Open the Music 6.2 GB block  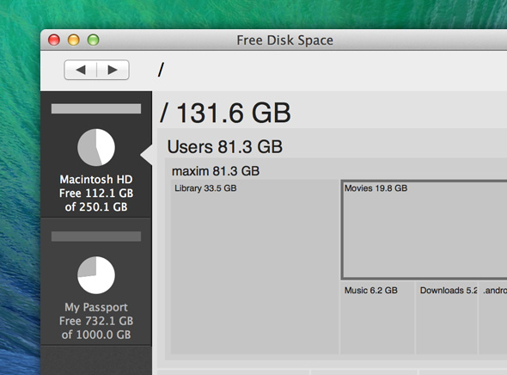pyautogui.click(x=377, y=317)
